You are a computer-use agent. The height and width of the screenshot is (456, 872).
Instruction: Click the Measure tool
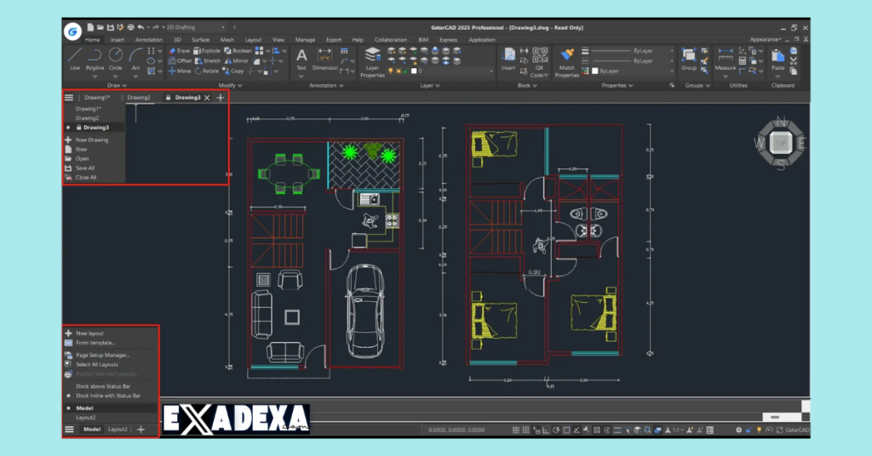(726, 59)
